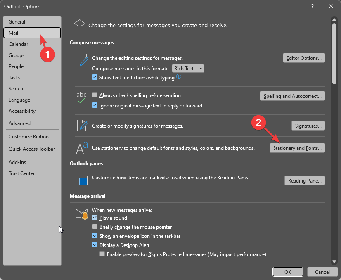Switch to Accessibility options
This screenshot has width=341, height=280.
click(32, 111)
